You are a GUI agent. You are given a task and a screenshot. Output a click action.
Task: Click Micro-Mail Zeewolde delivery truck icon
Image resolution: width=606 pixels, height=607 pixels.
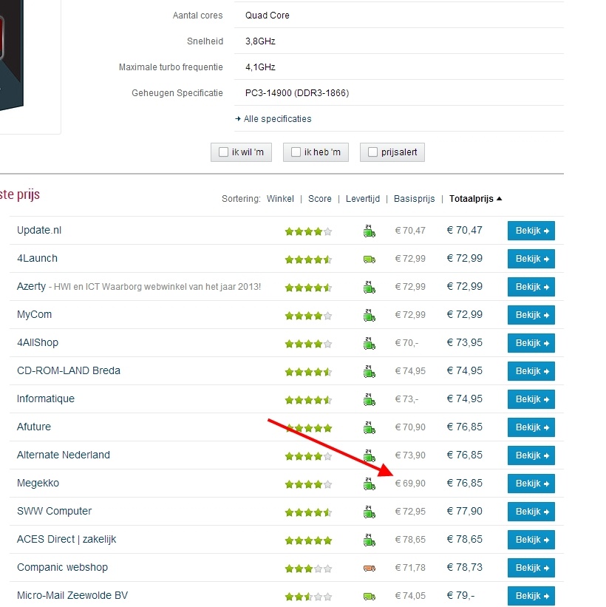coord(370,597)
